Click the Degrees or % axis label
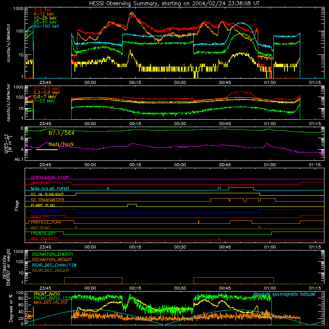Image resolution: width=329 pixels, height=329 pixels. [11, 308]
